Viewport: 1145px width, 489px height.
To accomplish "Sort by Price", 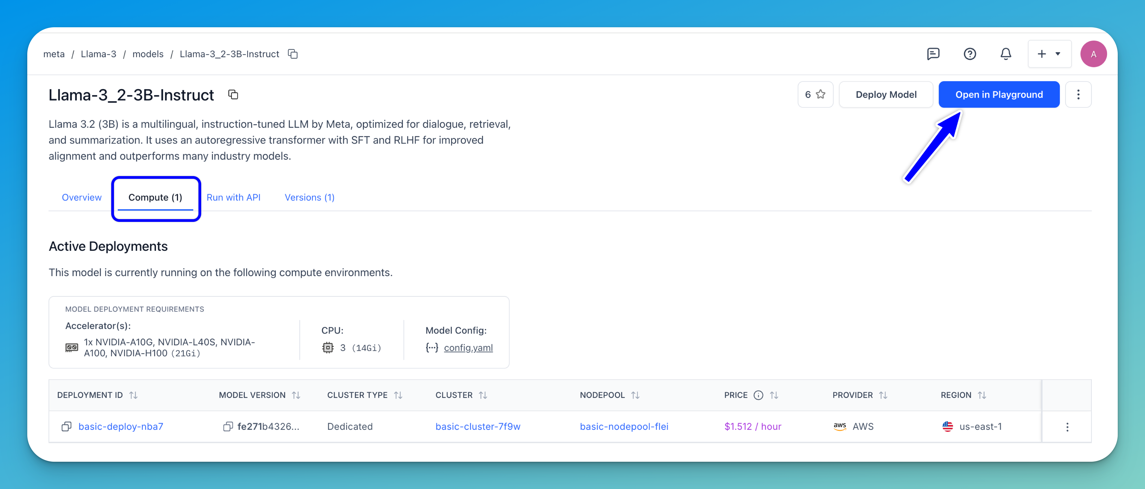I will point(774,395).
